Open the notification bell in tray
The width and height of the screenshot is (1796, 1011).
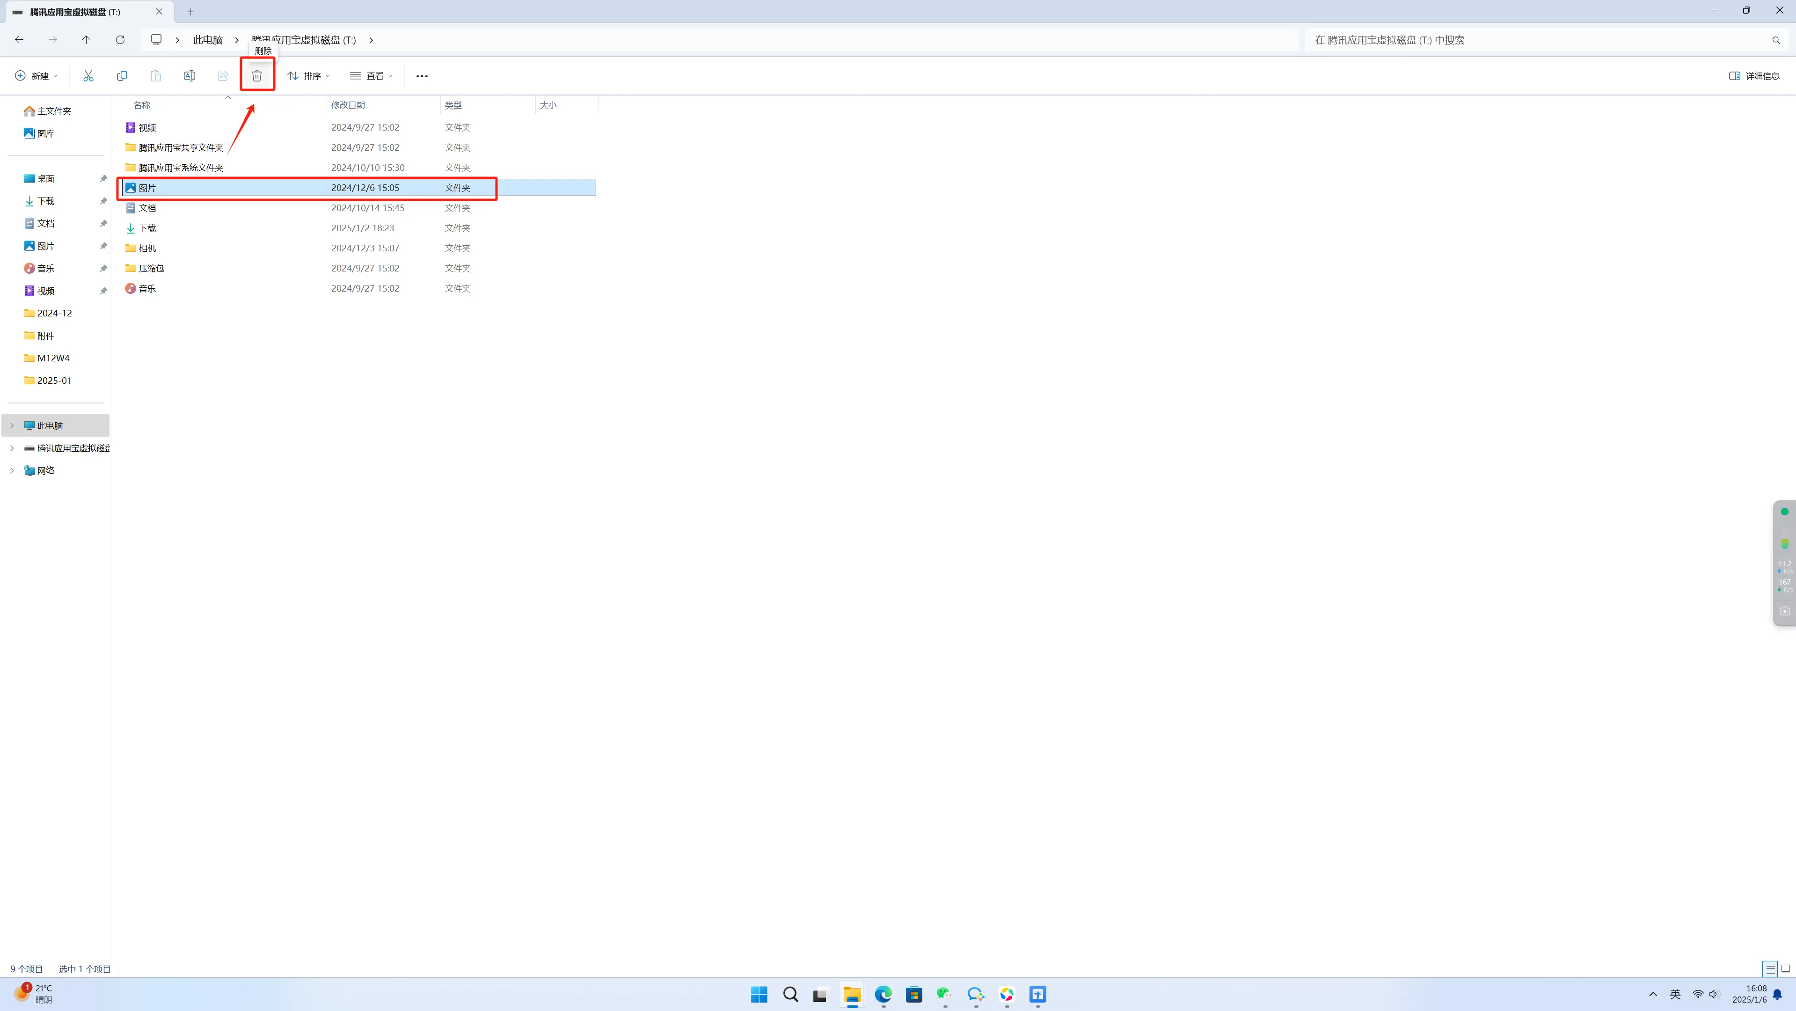point(1777,994)
